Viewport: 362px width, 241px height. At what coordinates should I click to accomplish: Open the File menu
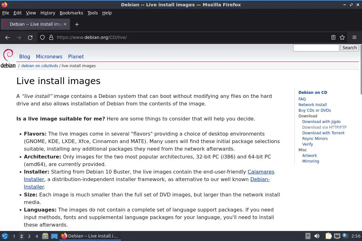point(6,13)
